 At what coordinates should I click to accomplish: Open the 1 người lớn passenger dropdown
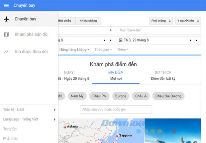[x=188, y=21]
